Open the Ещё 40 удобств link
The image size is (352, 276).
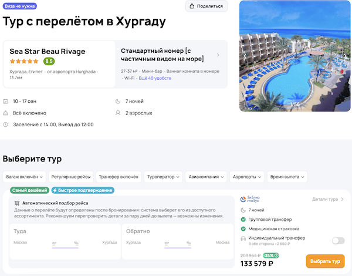pyautogui.click(x=154, y=78)
